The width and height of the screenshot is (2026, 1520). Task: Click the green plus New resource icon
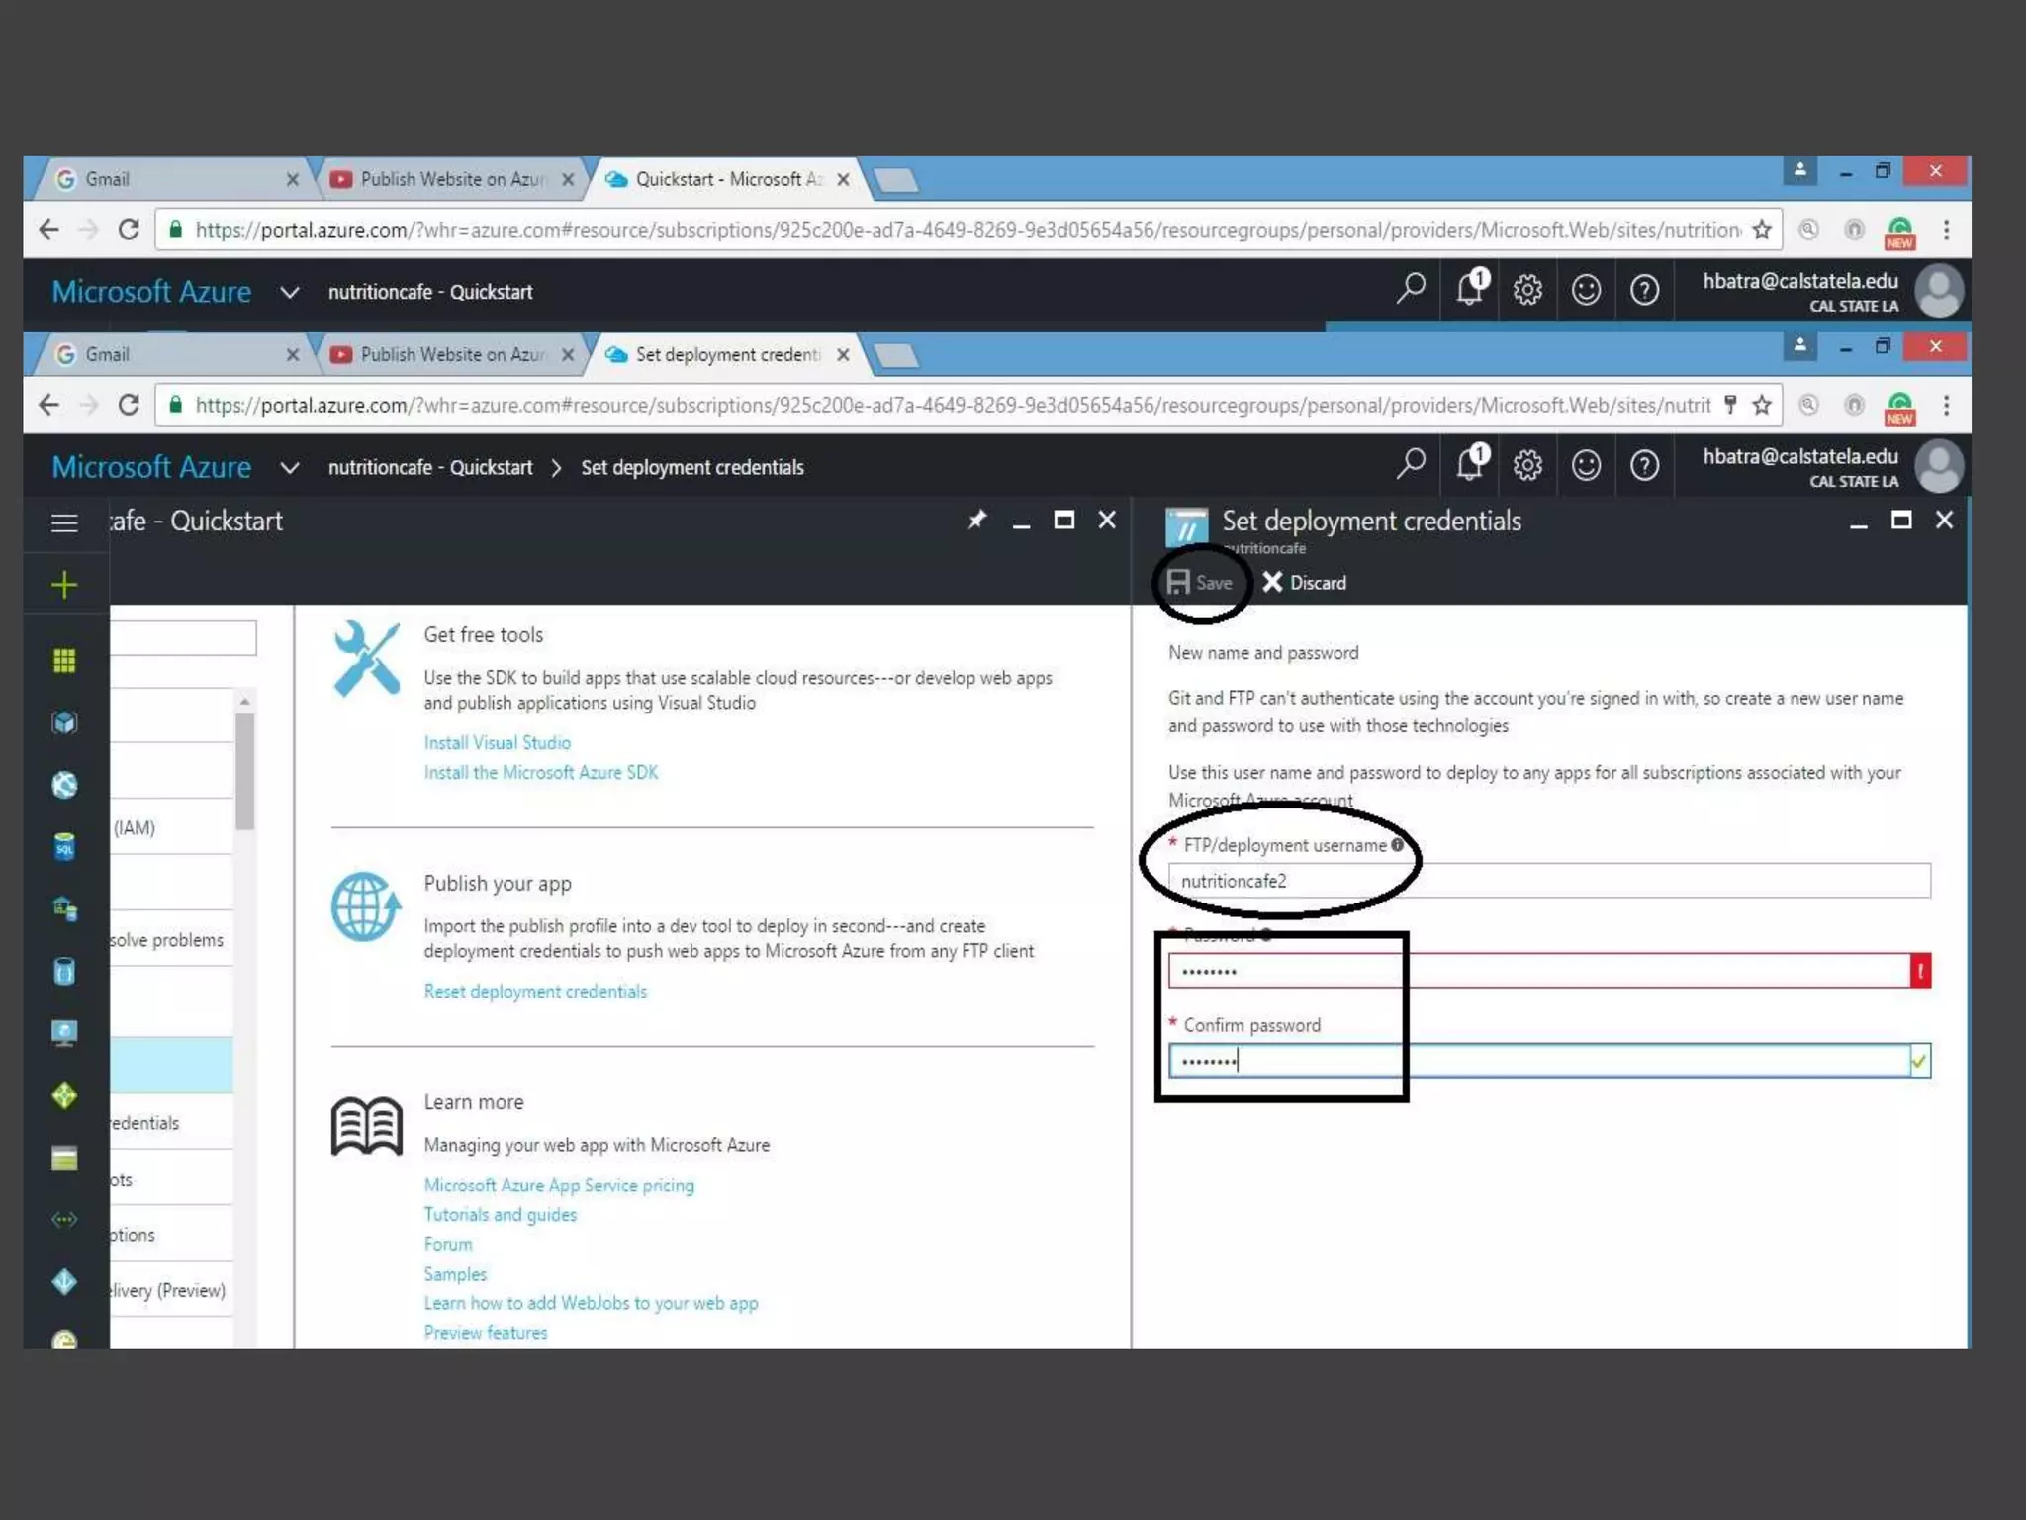64,585
